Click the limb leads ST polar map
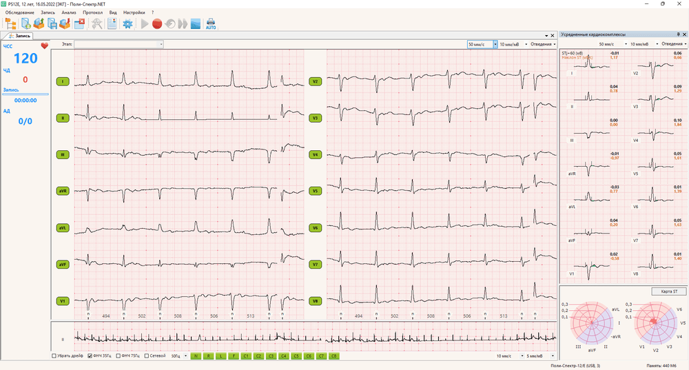This screenshot has width=689, height=370. tap(591, 323)
